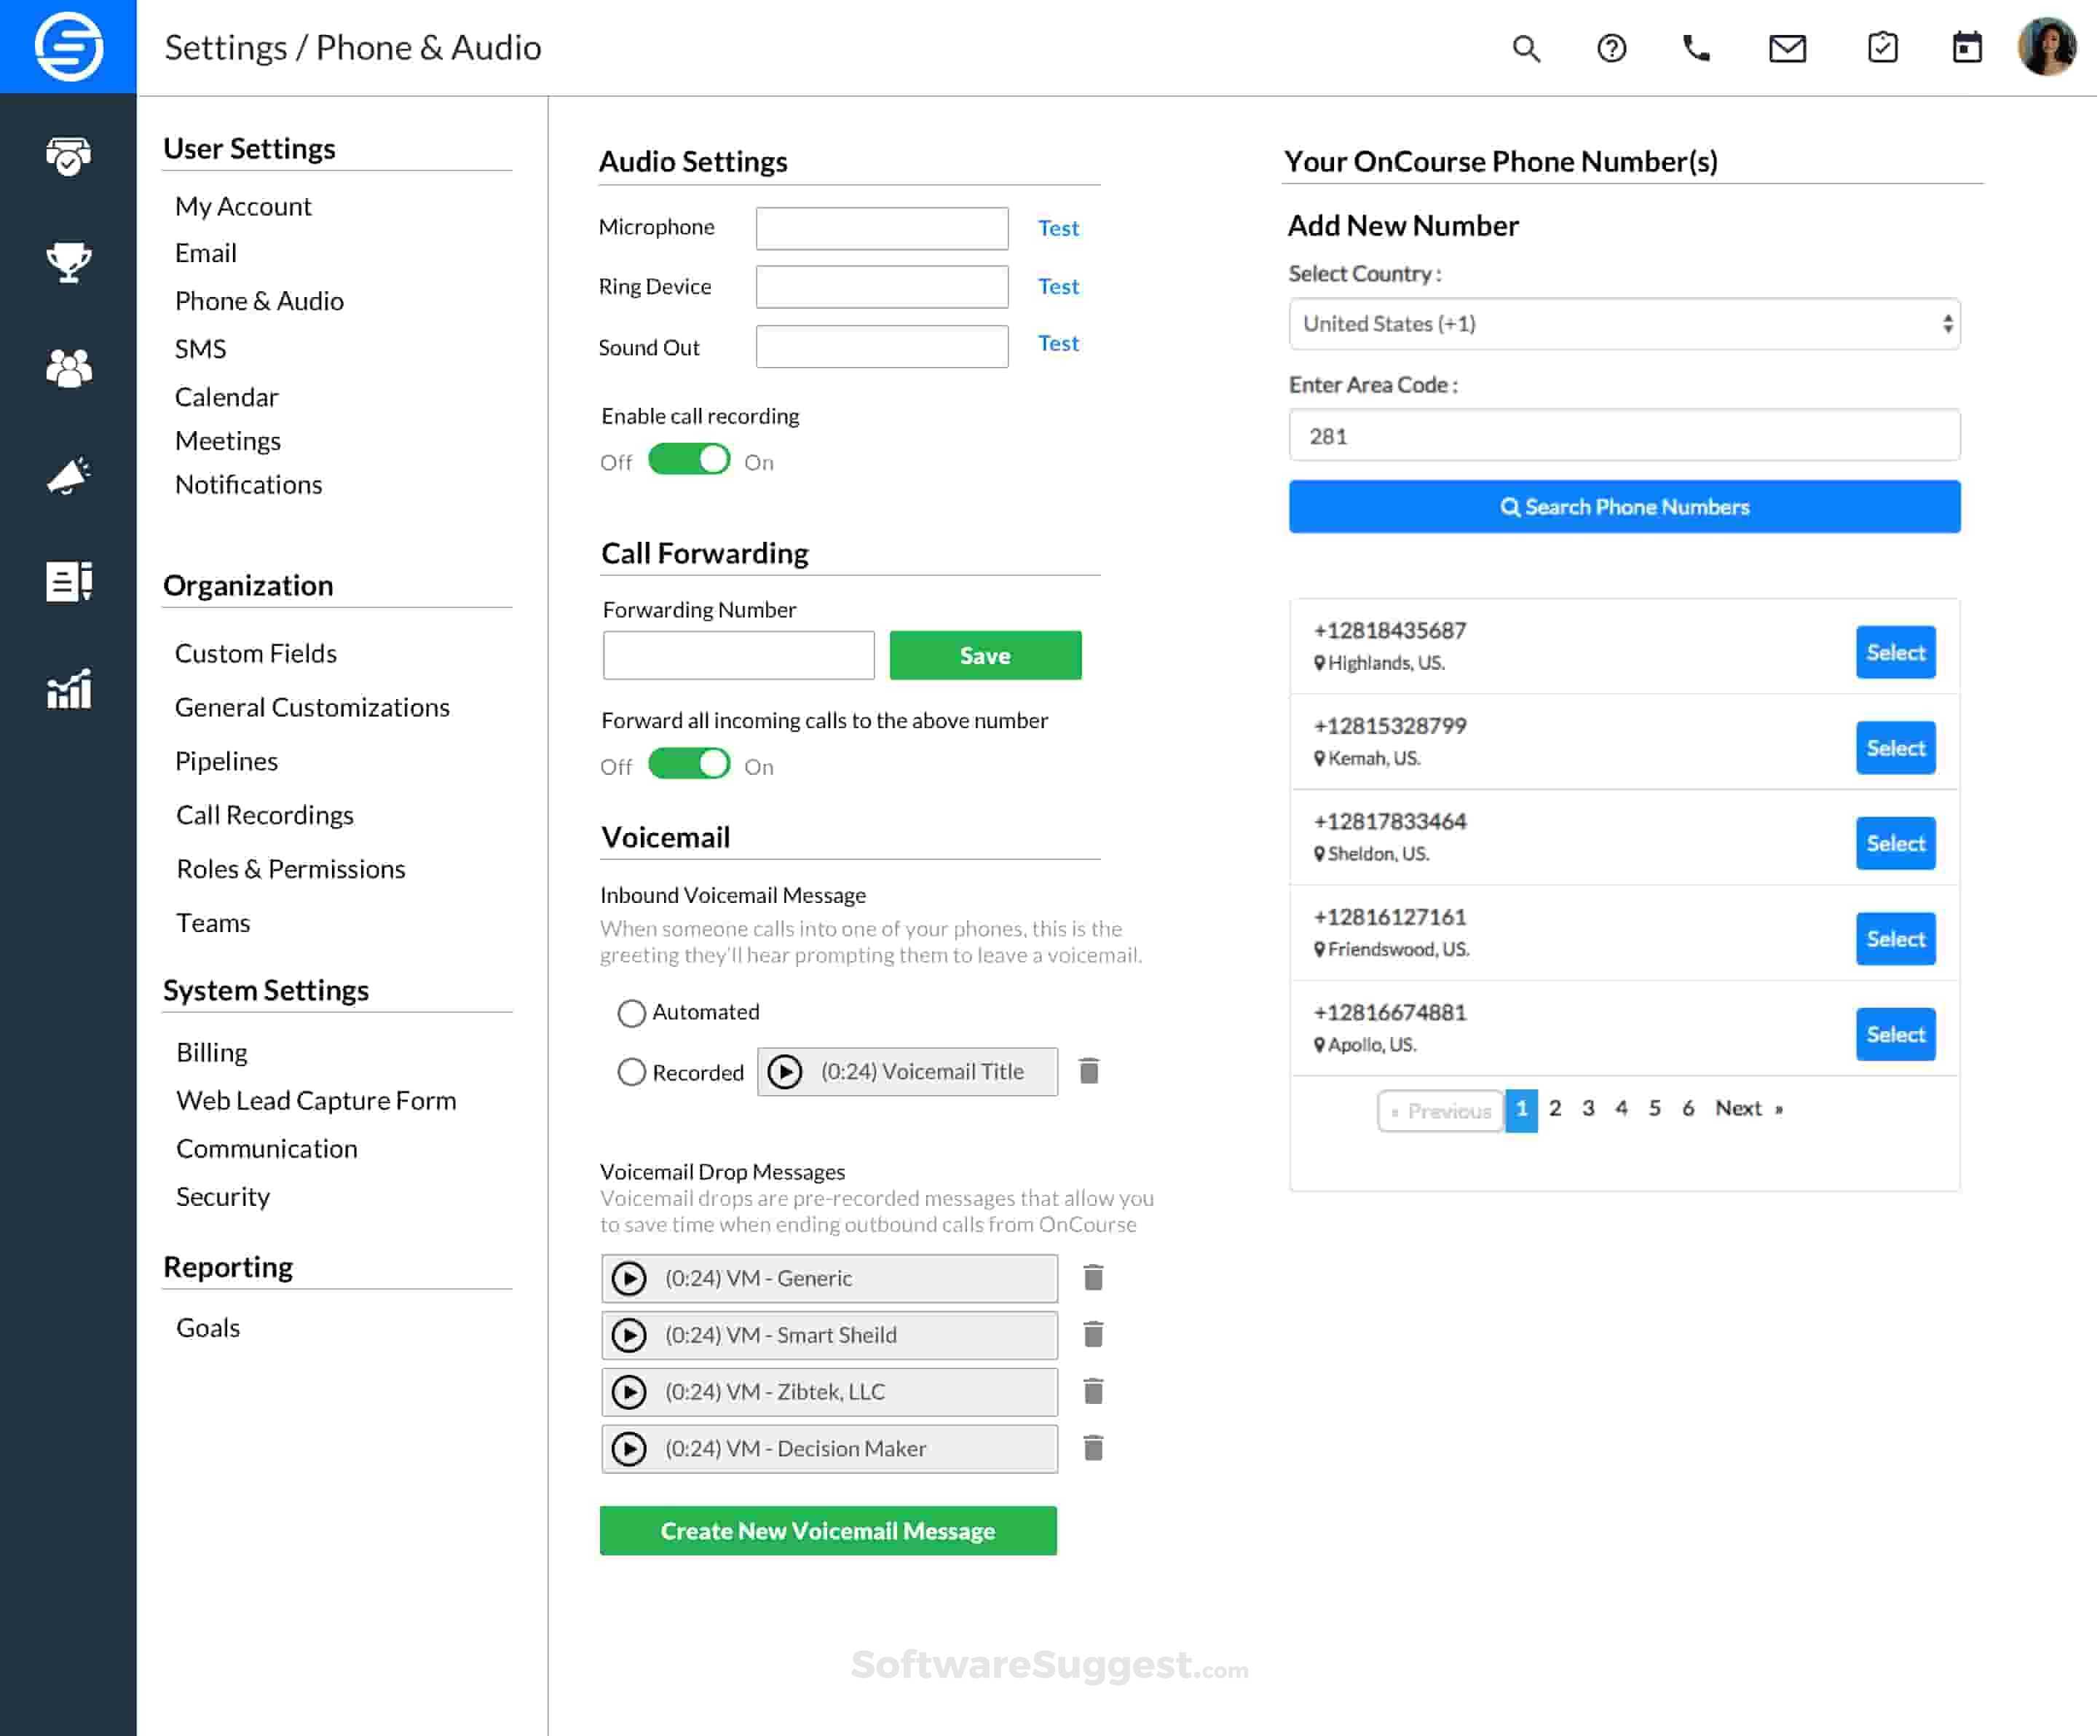This screenshot has height=1736, width=2100.
Task: Click Create New Voicemail Message
Action: pyautogui.click(x=828, y=1530)
